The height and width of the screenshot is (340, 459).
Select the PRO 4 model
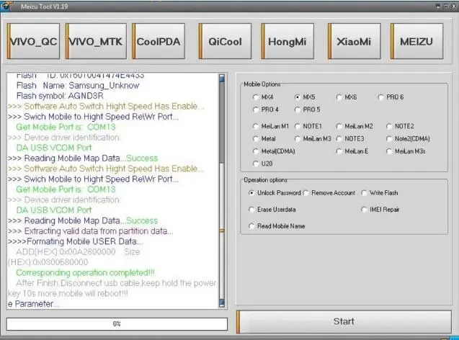click(265, 109)
